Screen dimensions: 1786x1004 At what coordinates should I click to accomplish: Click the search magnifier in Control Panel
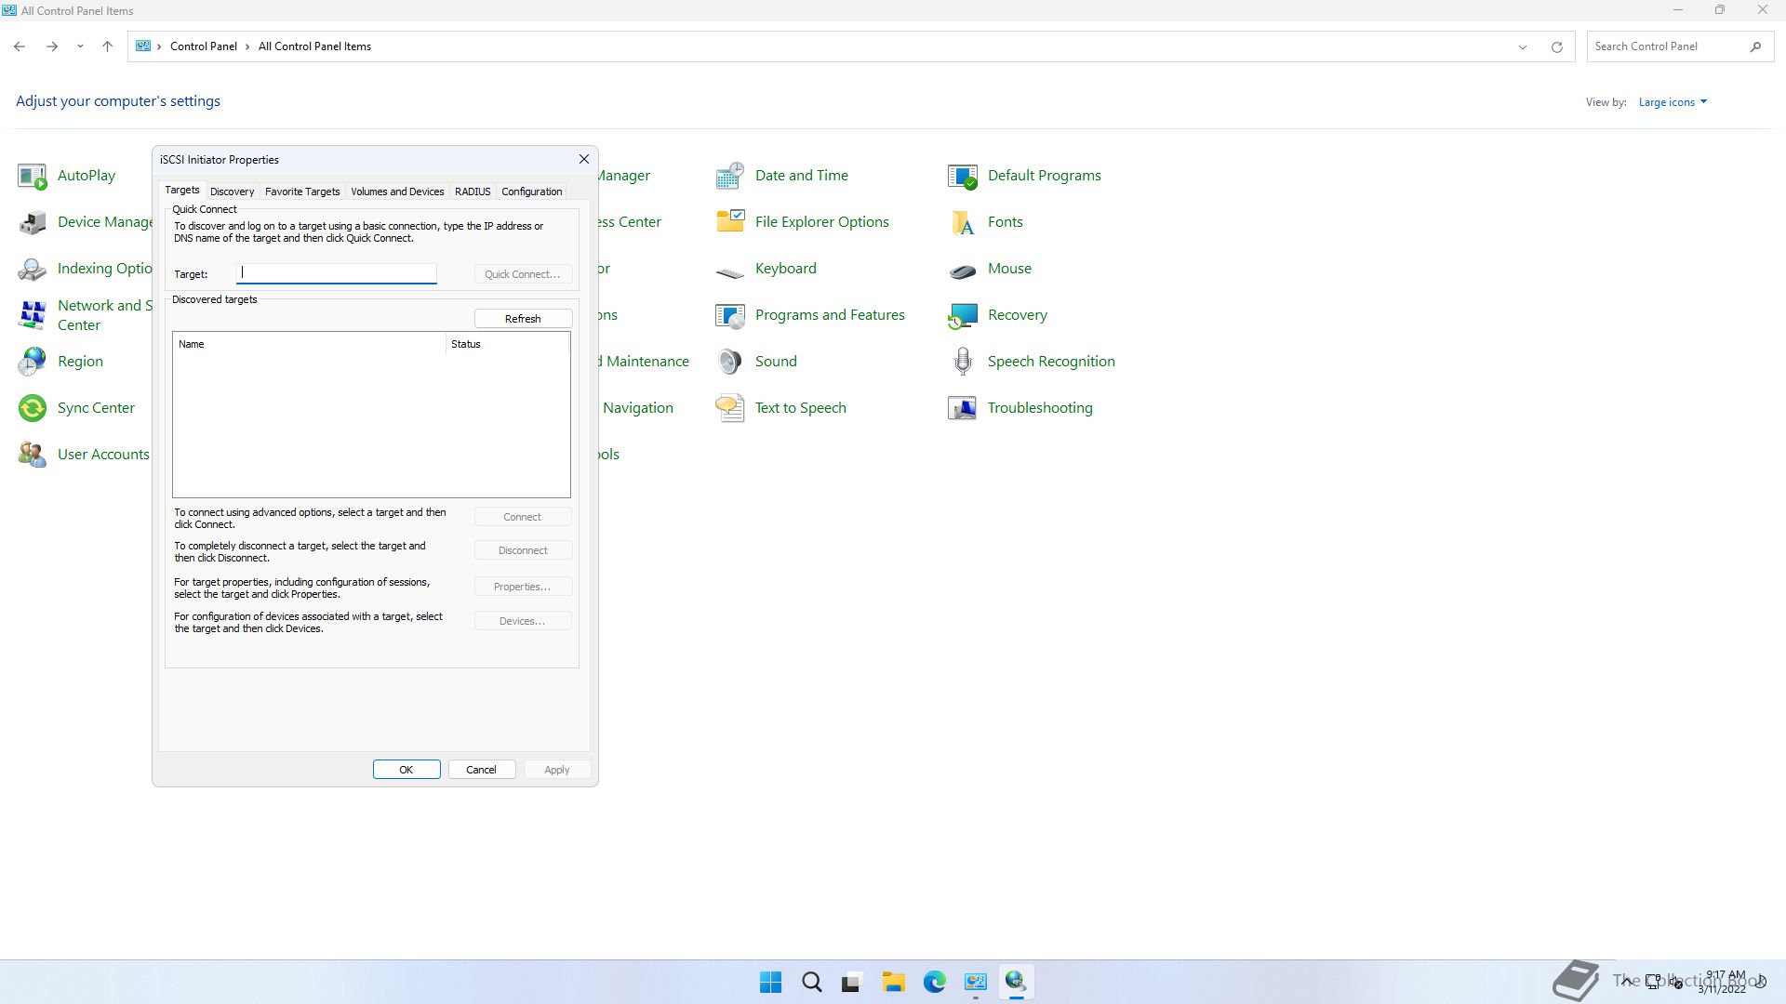1755,46
